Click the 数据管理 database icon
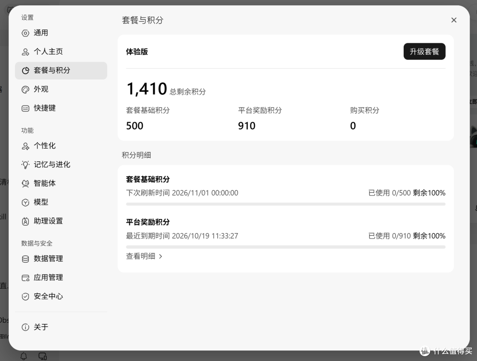The image size is (477, 361). click(26, 259)
